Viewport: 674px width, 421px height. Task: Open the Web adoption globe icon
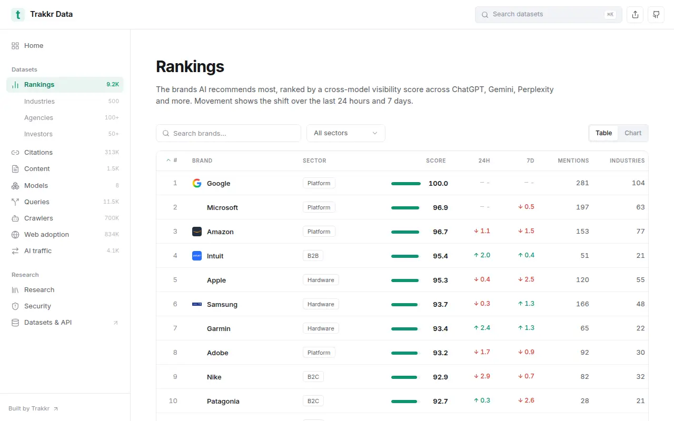pyautogui.click(x=15, y=235)
